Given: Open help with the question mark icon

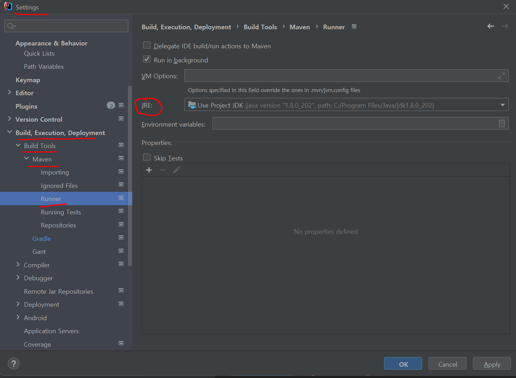Looking at the screenshot, I should coord(14,364).
